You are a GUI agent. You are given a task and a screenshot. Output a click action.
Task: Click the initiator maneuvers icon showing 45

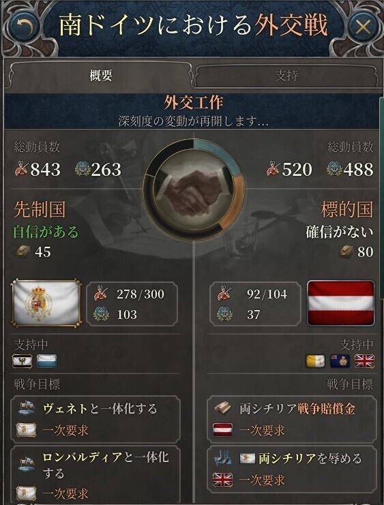[x=23, y=251]
